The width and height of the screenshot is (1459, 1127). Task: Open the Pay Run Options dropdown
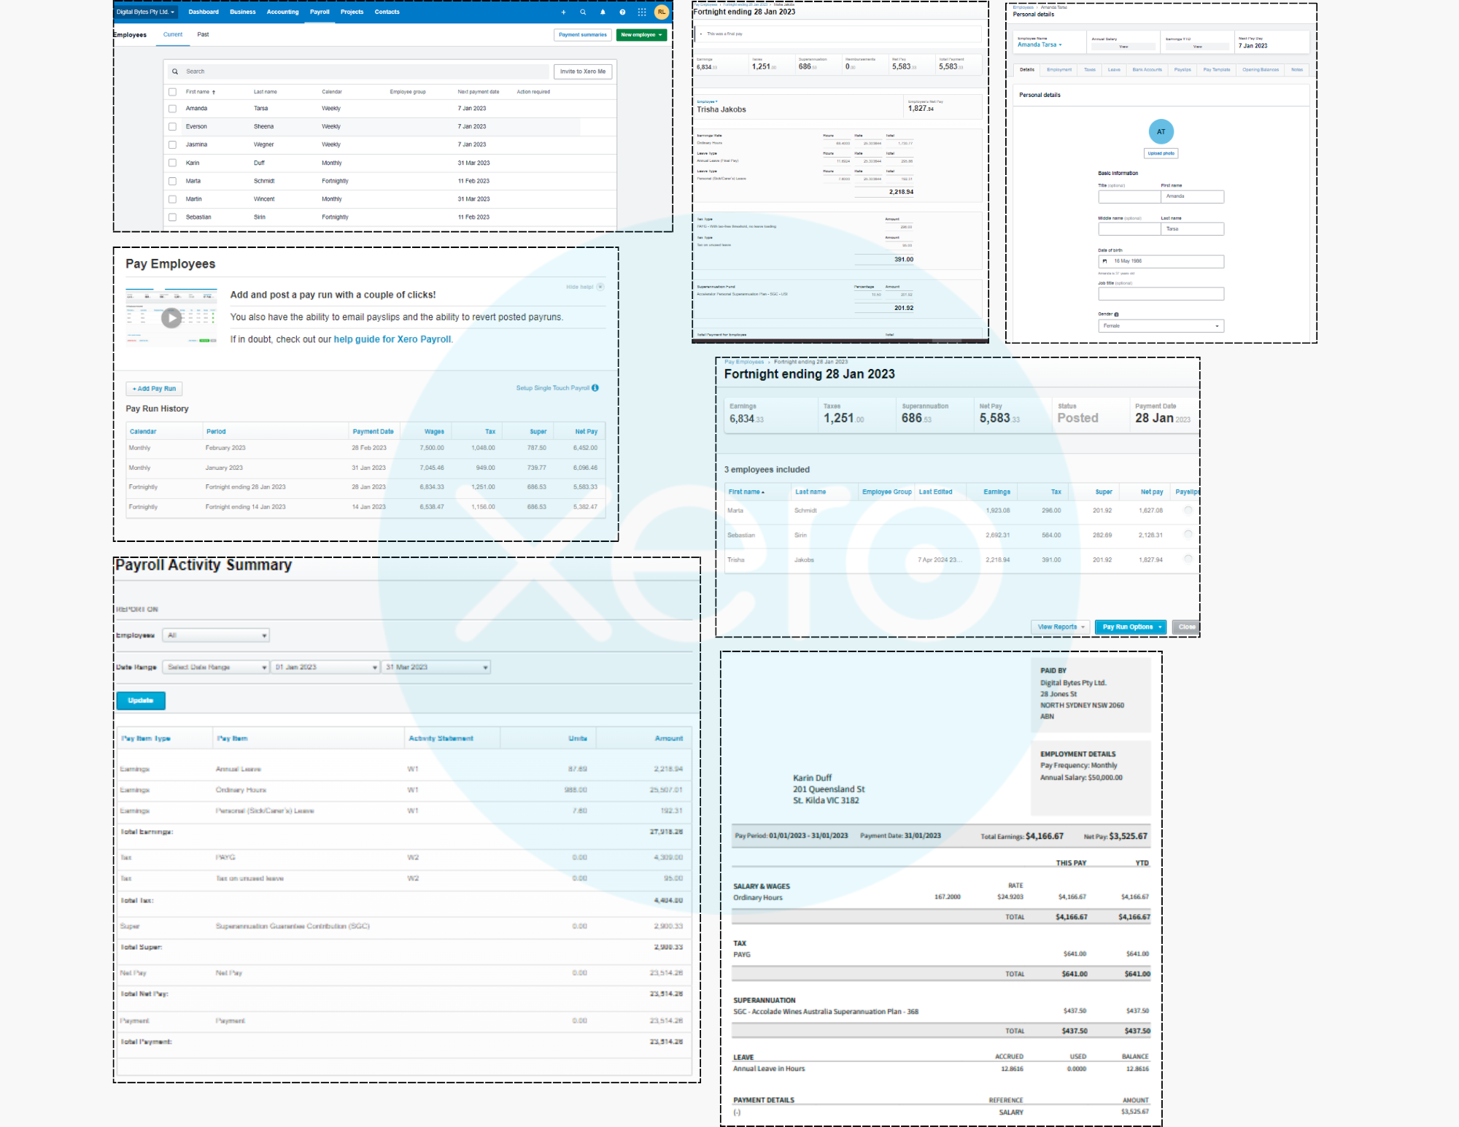[1131, 627]
